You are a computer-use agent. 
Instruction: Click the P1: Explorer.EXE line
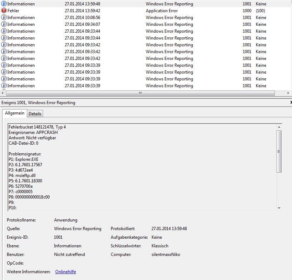tap(23, 159)
